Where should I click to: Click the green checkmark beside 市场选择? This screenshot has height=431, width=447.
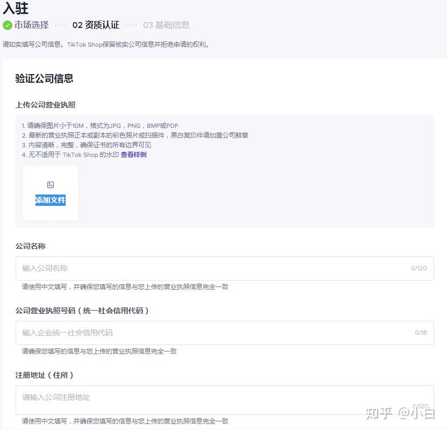point(8,25)
